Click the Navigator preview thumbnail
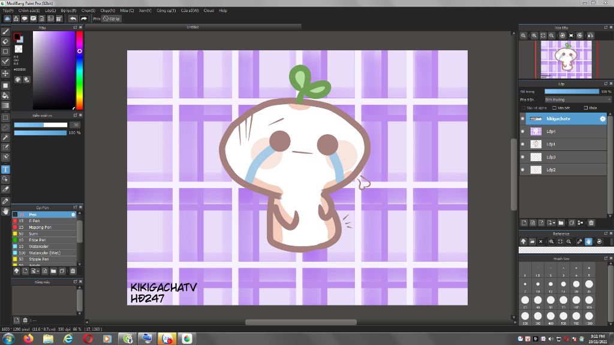 point(566,59)
